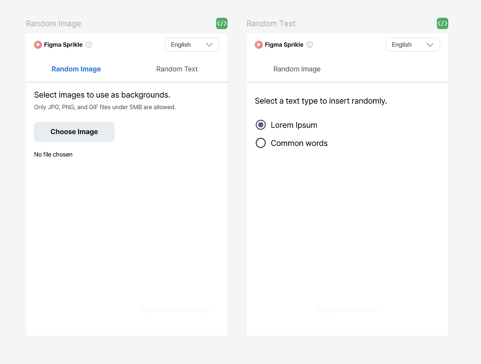
Task: Click the Figma Sprikle donut logo in the Random Text frame
Action: [259, 45]
